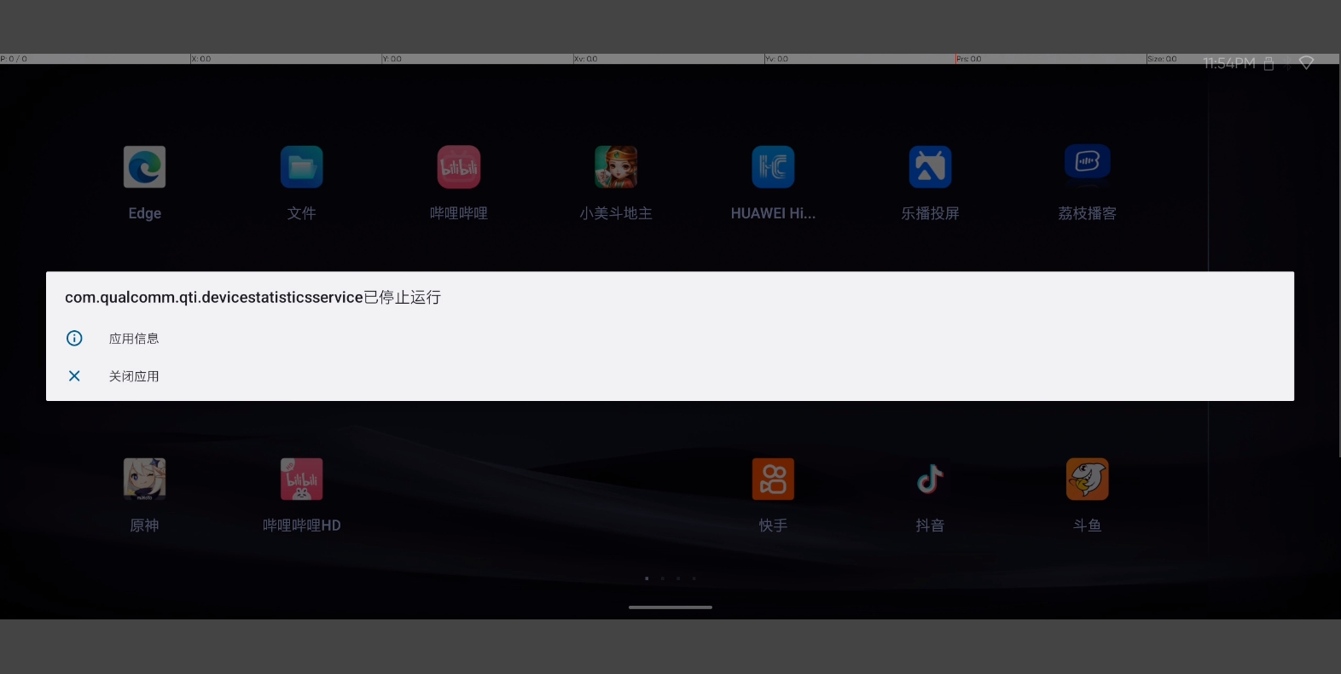Image resolution: width=1341 pixels, height=674 pixels.
Task: Tap the 哔哩哔哩HD label text
Action: [x=302, y=526]
